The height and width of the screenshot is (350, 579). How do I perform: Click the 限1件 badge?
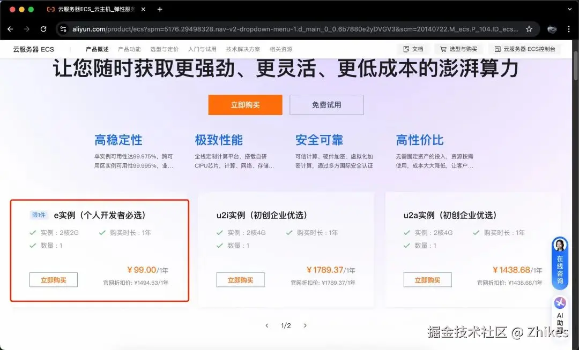pyautogui.click(x=39, y=215)
